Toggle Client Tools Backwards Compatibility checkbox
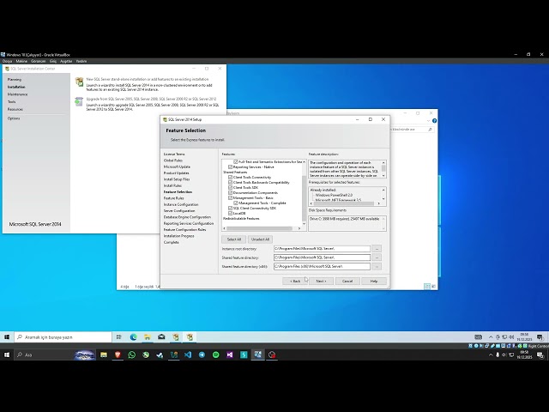 pos(230,183)
